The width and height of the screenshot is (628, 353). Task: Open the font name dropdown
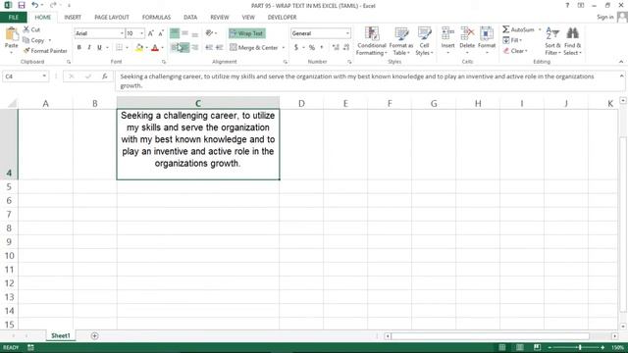122,33
